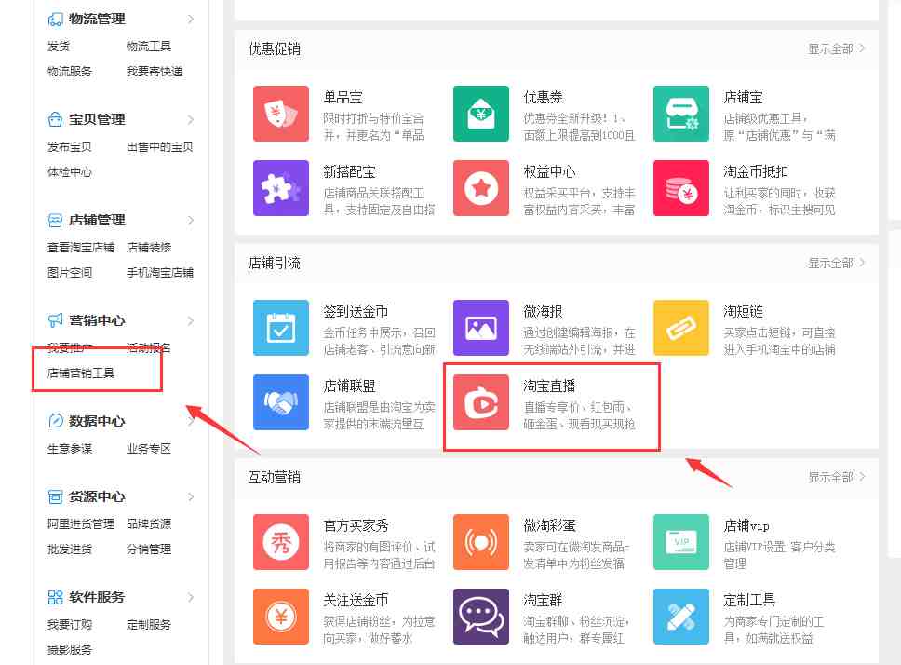Click the 新搭配宝 puzzle icon
The width and height of the screenshot is (901, 665).
(x=281, y=188)
